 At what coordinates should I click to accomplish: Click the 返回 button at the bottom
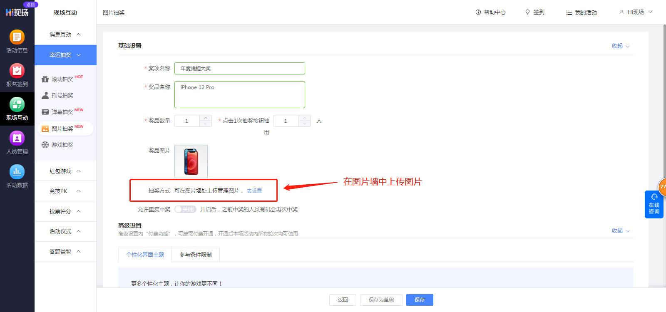(x=343, y=300)
